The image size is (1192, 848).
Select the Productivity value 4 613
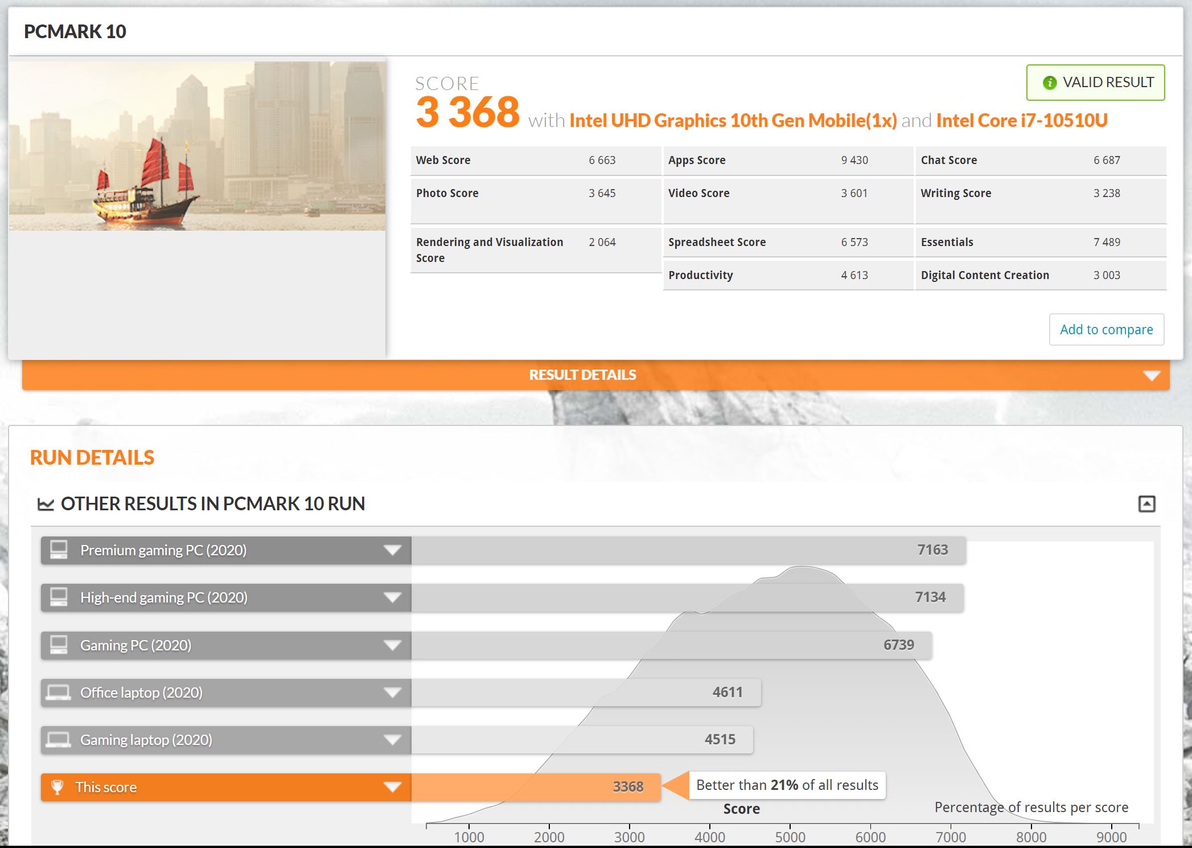[x=854, y=275]
